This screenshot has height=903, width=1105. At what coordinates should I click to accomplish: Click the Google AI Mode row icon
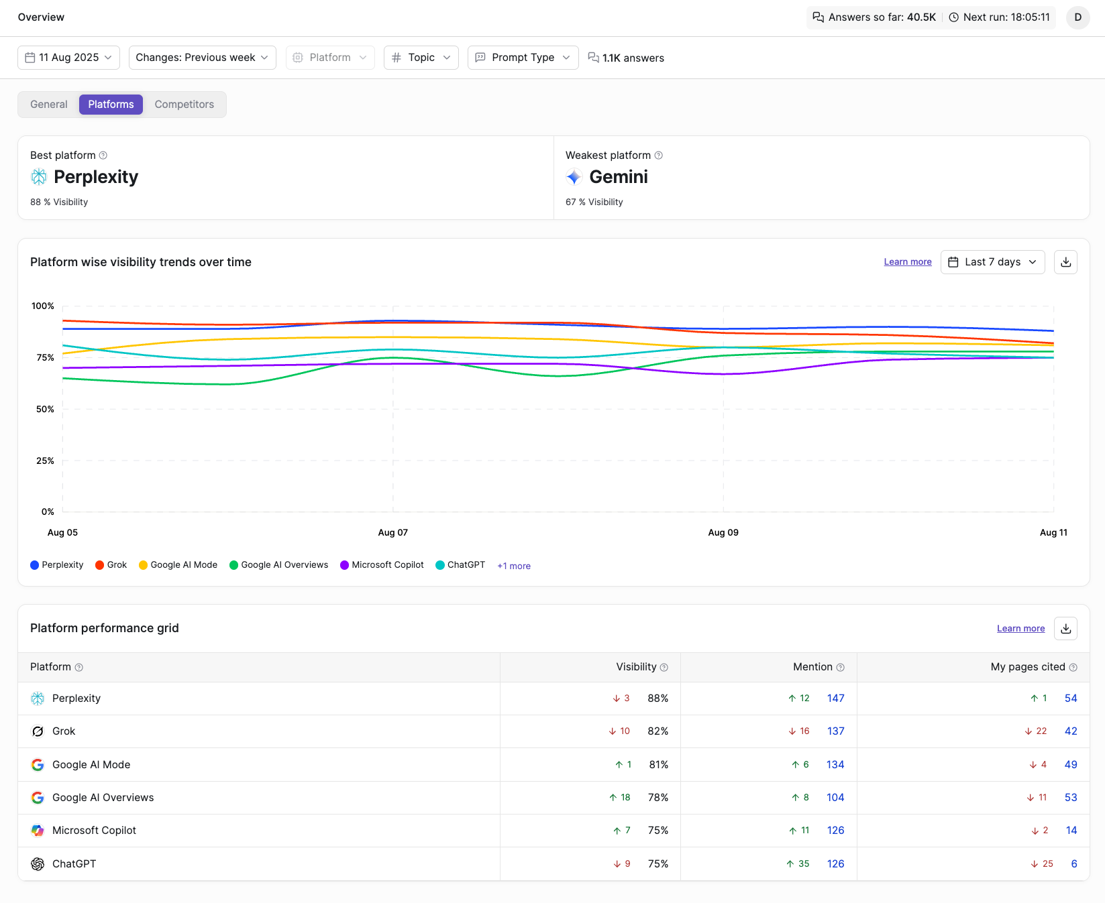point(38,765)
